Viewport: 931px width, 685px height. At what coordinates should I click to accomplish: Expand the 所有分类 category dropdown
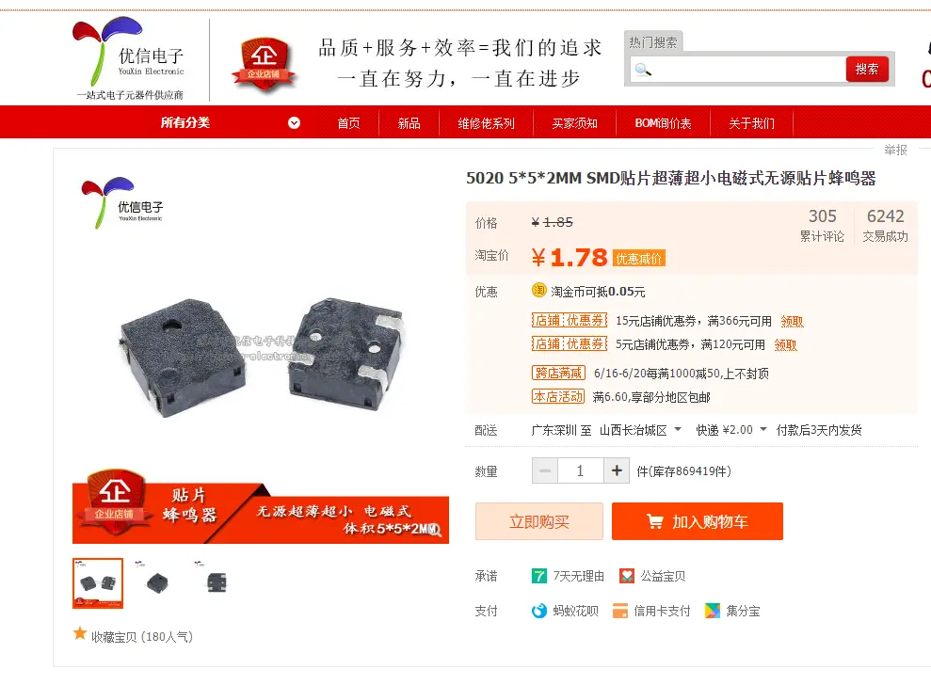pos(294,123)
